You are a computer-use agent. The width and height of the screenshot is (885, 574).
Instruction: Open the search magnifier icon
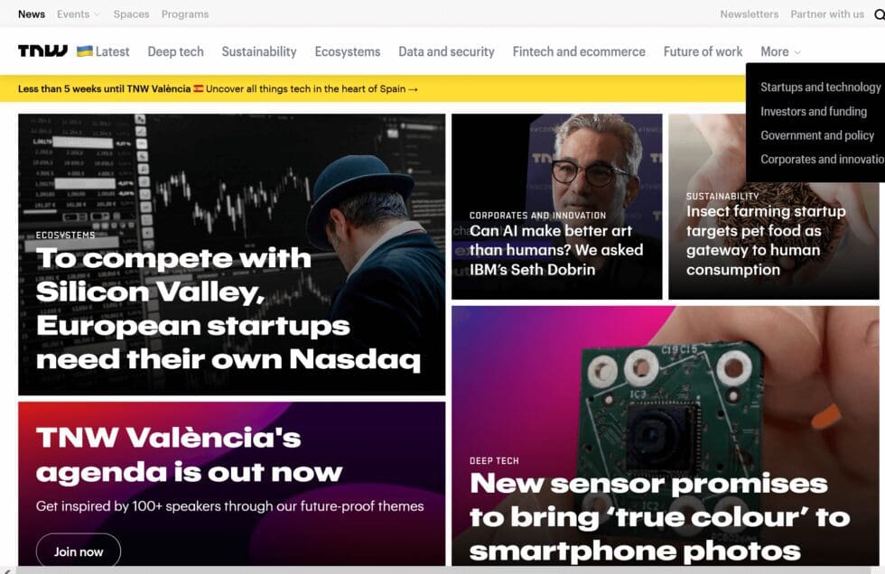880,14
